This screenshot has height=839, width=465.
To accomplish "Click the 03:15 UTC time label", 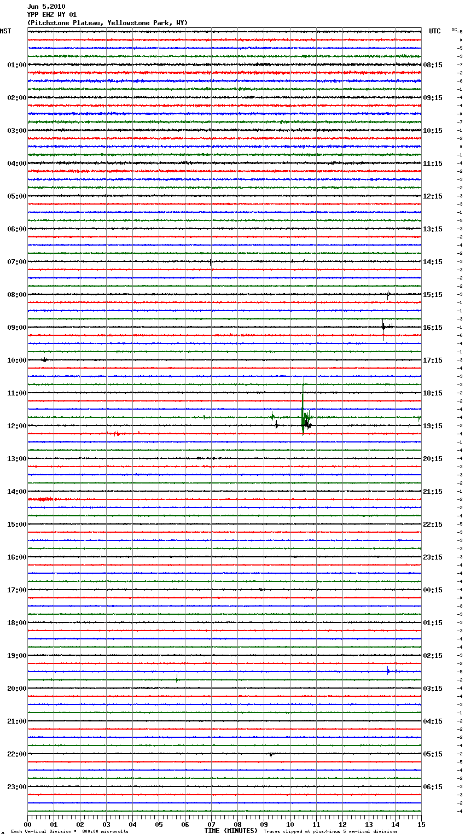I will point(433,689).
